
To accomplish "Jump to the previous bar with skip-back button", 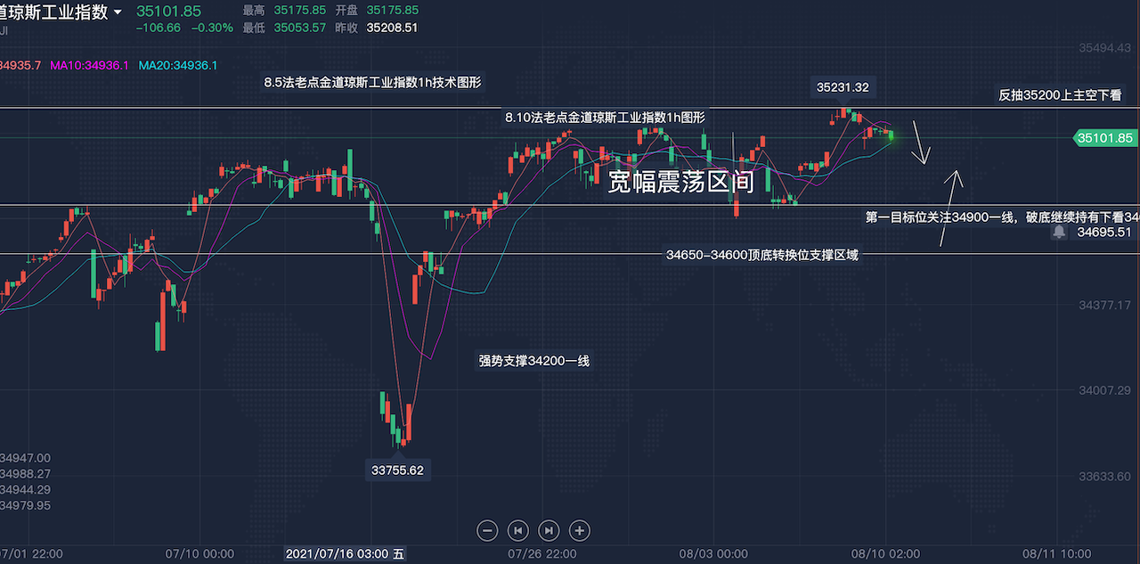I will click(x=517, y=530).
